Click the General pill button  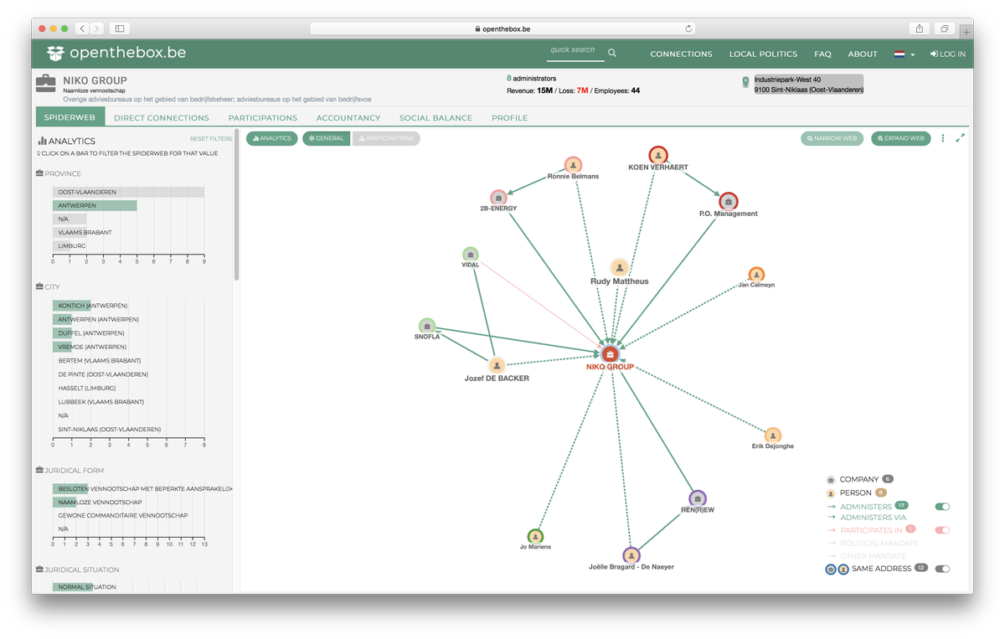(x=327, y=138)
